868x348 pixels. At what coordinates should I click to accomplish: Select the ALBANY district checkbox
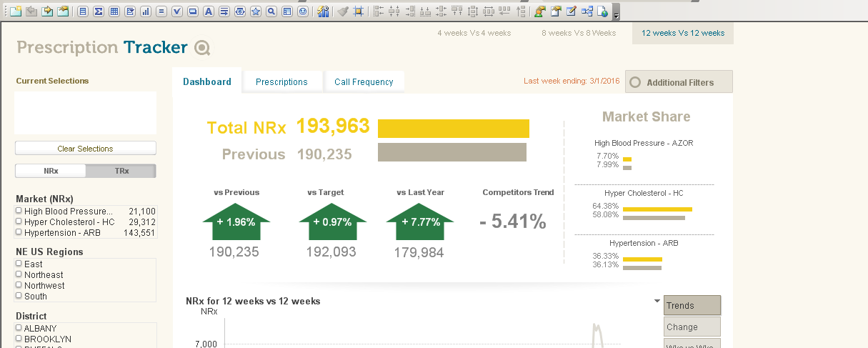(x=19, y=328)
